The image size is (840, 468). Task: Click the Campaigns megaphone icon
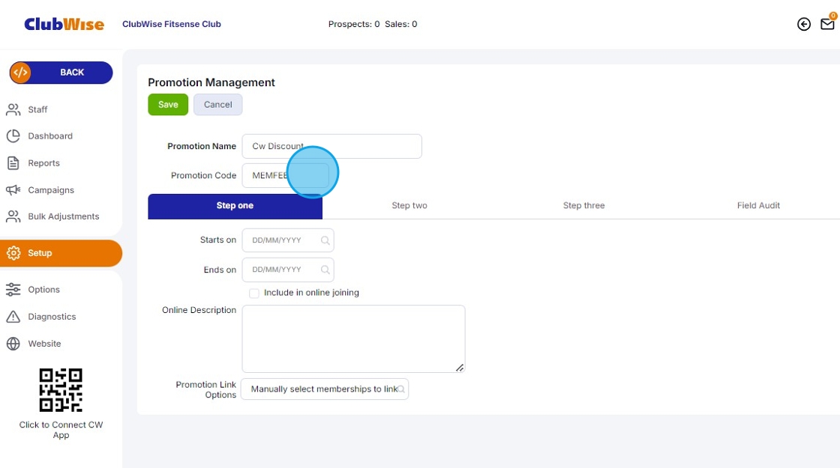click(x=13, y=190)
